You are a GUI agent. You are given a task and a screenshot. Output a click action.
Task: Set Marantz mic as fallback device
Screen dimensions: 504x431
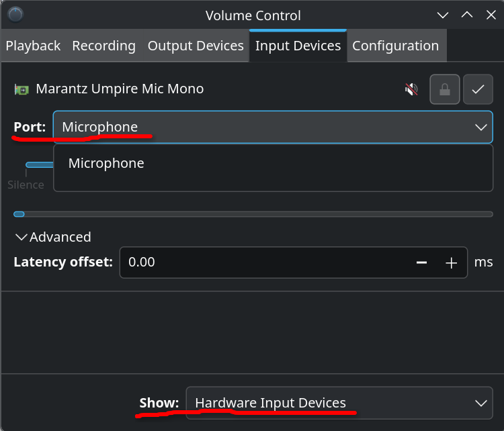[478, 89]
